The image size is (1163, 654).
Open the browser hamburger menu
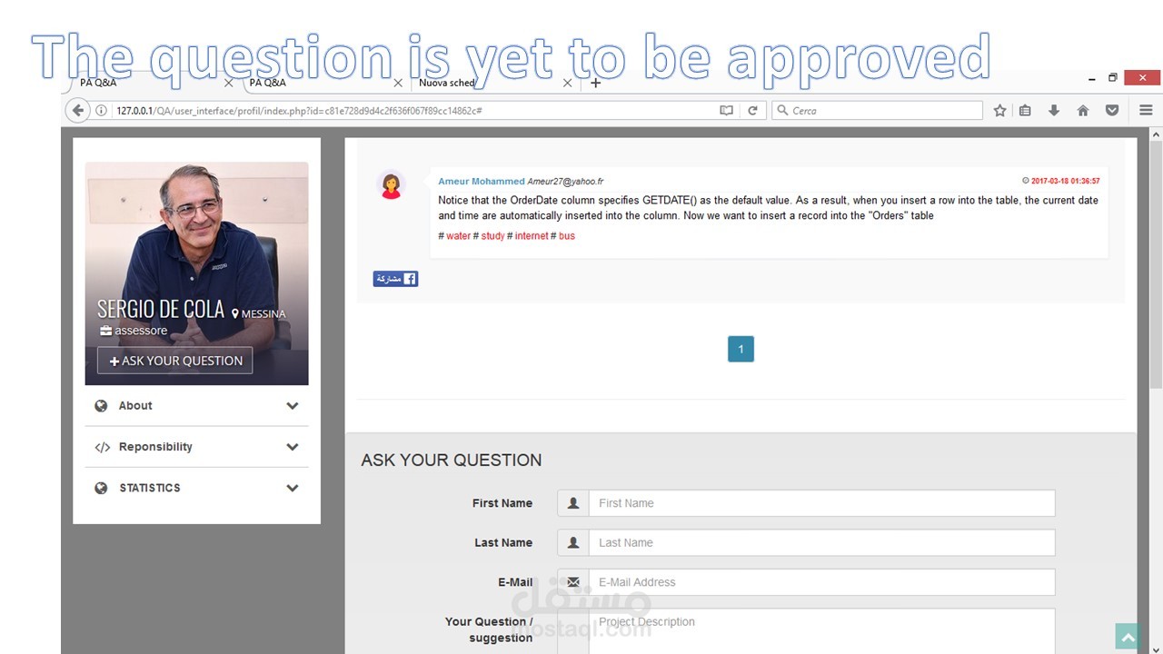(x=1146, y=111)
